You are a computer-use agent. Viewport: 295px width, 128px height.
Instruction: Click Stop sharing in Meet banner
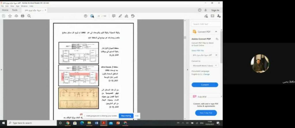pyautogui.click(x=126, y=116)
